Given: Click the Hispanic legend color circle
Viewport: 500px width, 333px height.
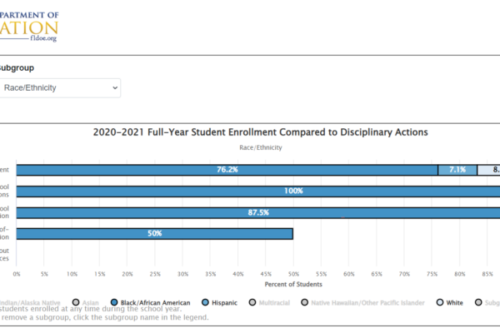Looking at the screenshot, I should pyautogui.click(x=205, y=302).
